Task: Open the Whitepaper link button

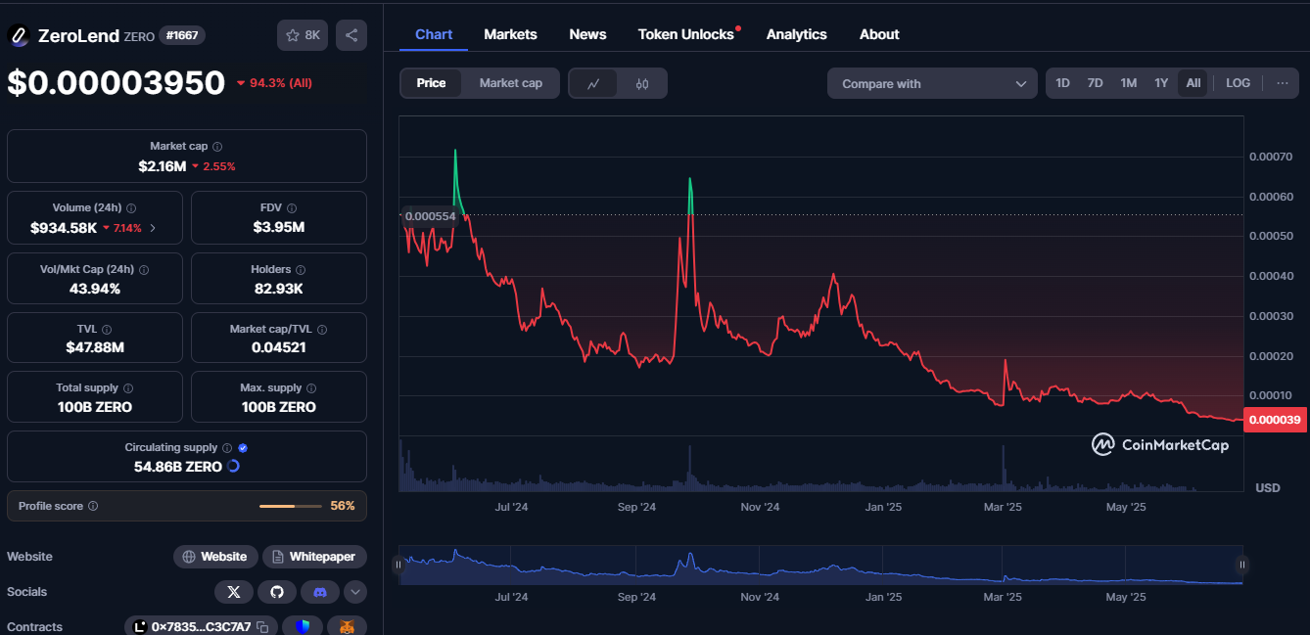Action: (314, 557)
